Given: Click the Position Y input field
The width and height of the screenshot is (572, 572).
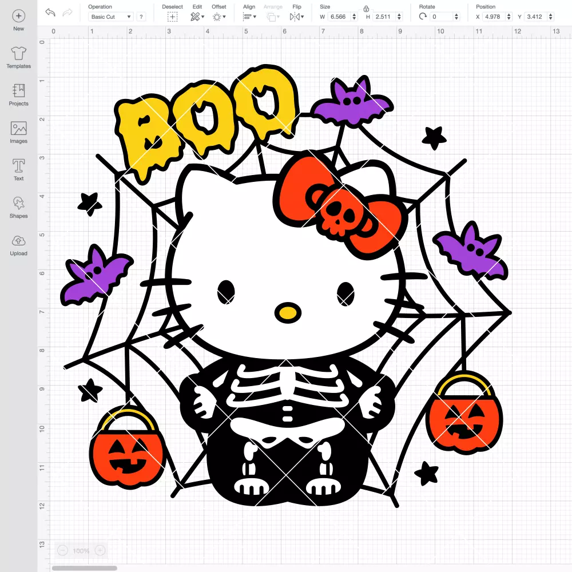Looking at the screenshot, I should [x=535, y=17].
